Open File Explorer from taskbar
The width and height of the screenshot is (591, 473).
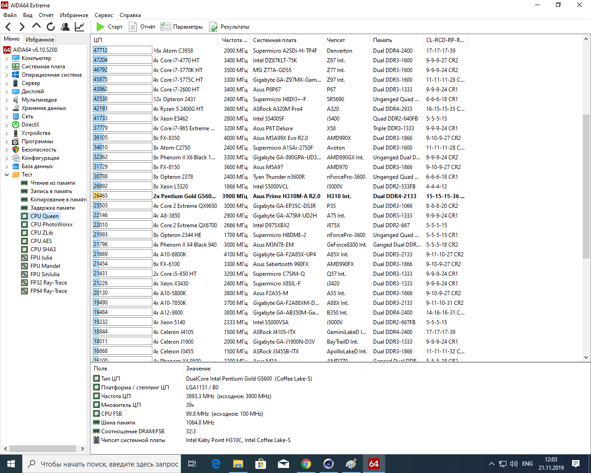click(x=238, y=464)
